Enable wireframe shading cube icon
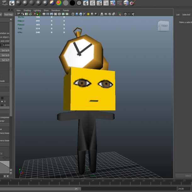 coord(73,14)
